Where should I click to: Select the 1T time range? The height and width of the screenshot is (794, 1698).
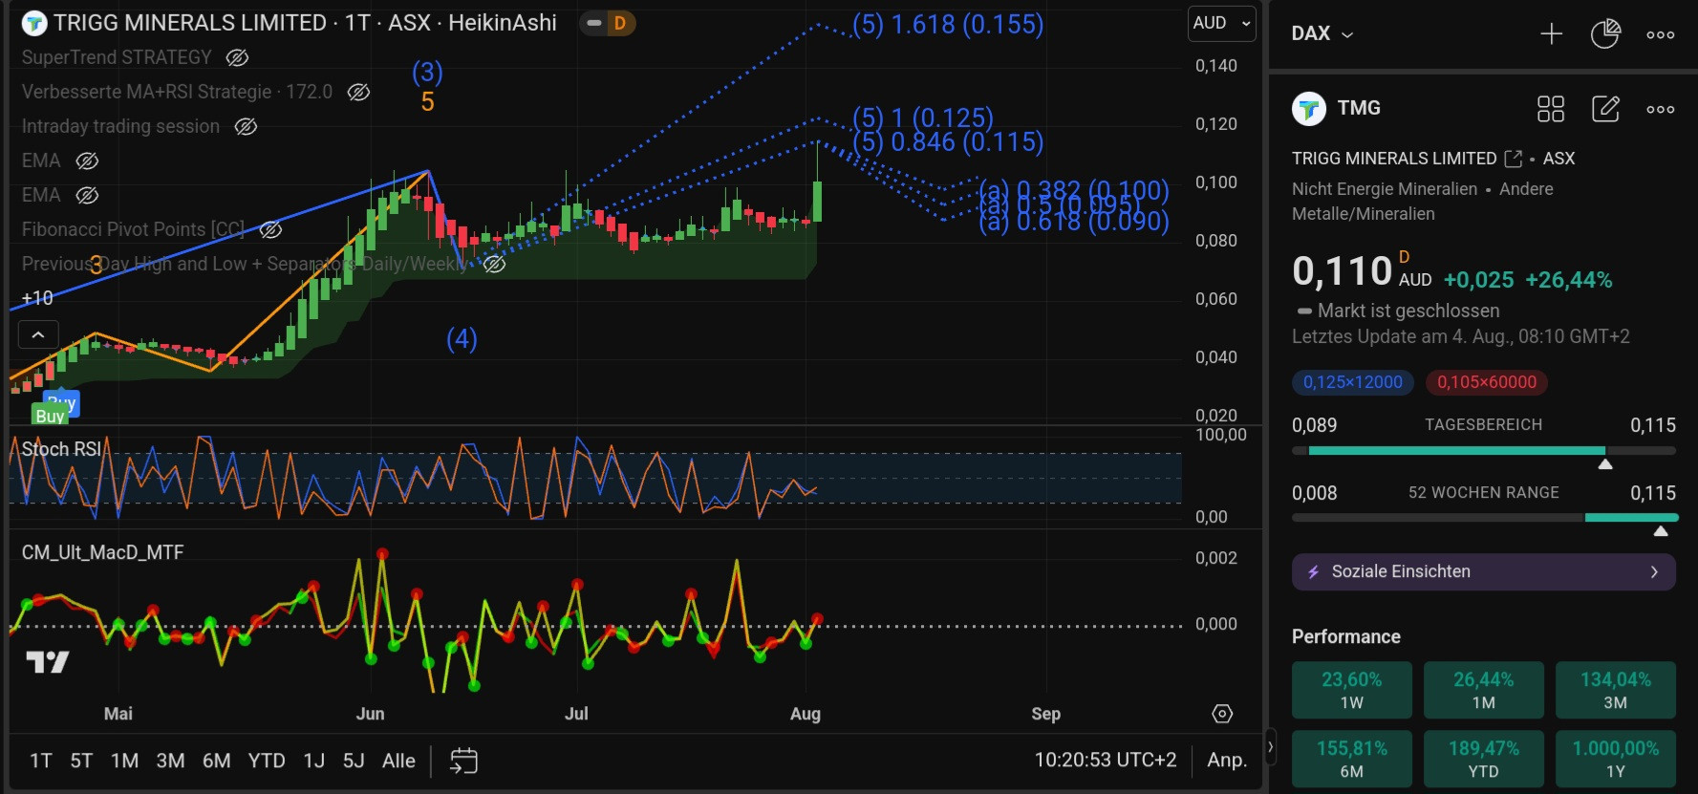(x=41, y=761)
